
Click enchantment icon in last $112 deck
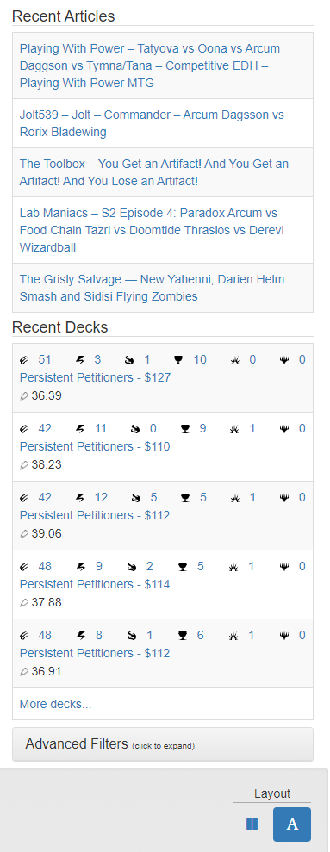pyautogui.click(x=235, y=635)
